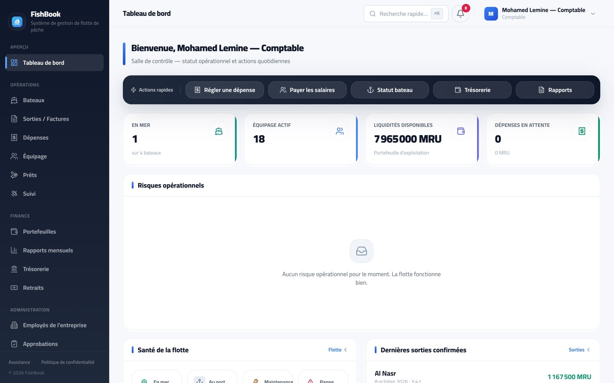Navigate to Équipage section
The image size is (614, 383).
54,156
